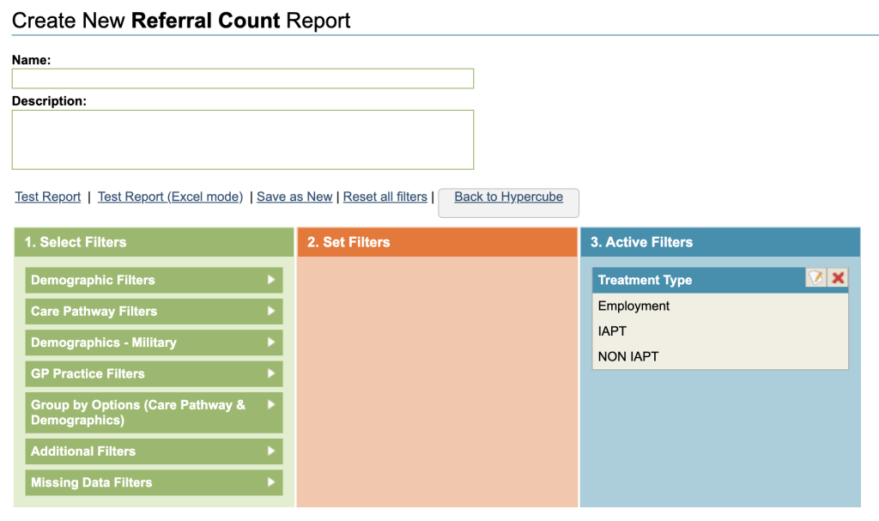Open Demographics - Military filter group
This screenshot has height=521, width=879.
point(154,342)
